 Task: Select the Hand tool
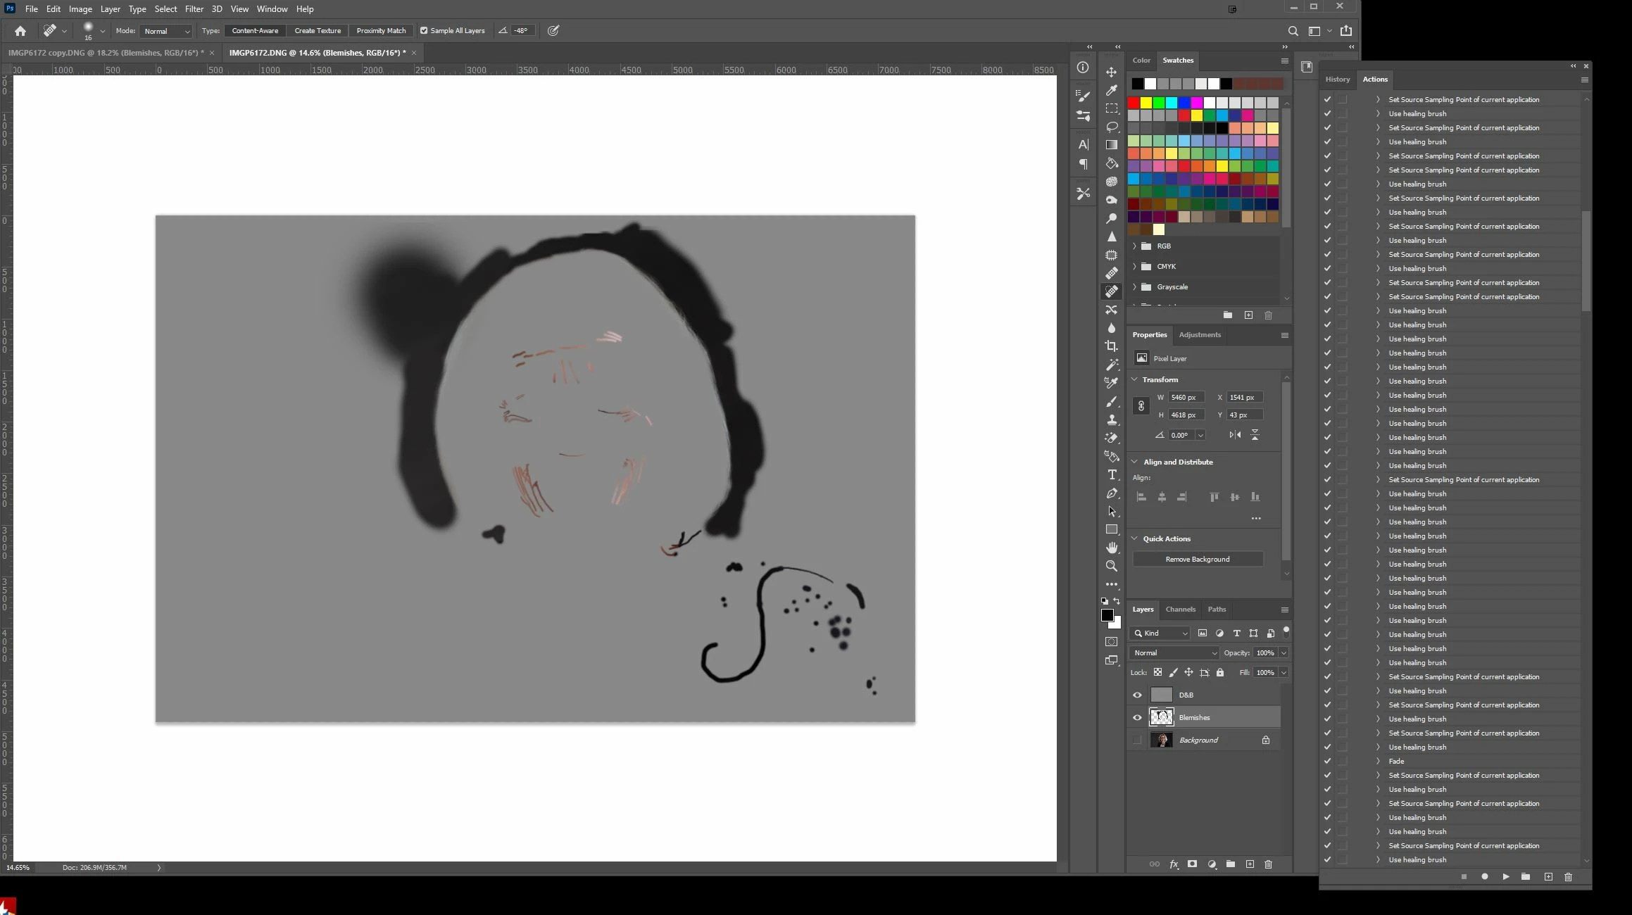pyautogui.click(x=1112, y=548)
